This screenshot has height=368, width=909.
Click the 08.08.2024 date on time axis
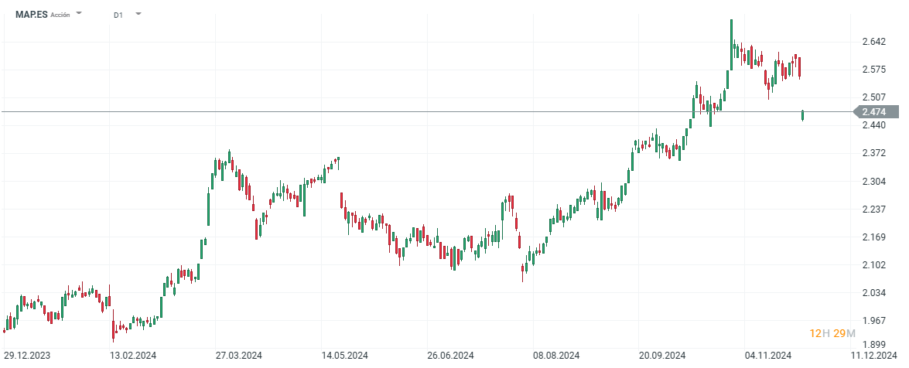(x=556, y=356)
